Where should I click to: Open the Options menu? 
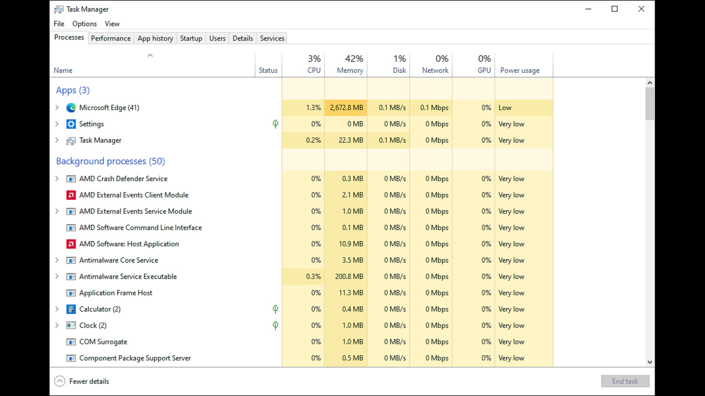click(85, 24)
